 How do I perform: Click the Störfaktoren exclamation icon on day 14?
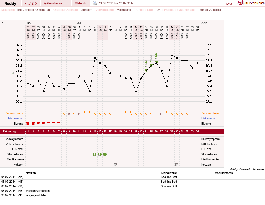[95, 154]
